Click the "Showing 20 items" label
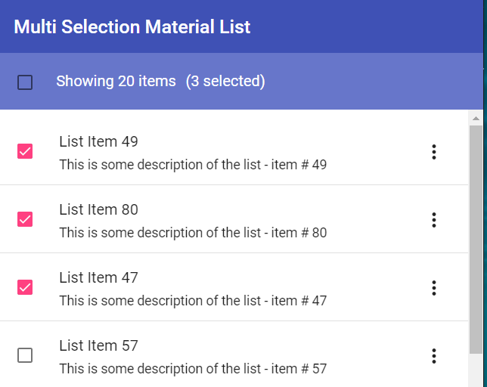Viewport: 487px width, 387px height. point(116,81)
